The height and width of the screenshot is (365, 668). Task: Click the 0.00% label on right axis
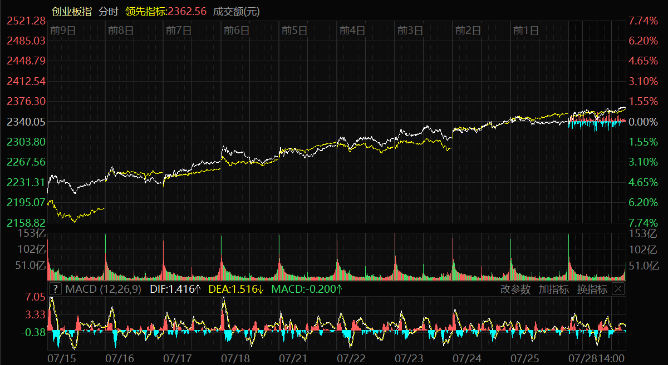point(643,122)
